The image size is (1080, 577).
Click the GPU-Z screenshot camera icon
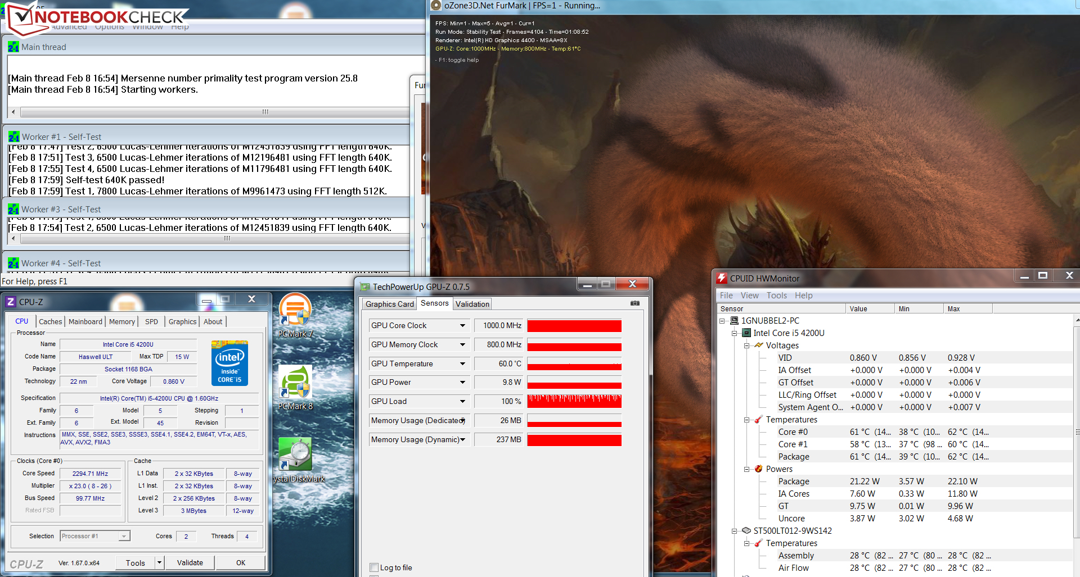634,303
